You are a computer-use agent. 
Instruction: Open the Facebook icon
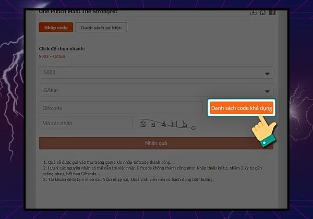point(272,13)
